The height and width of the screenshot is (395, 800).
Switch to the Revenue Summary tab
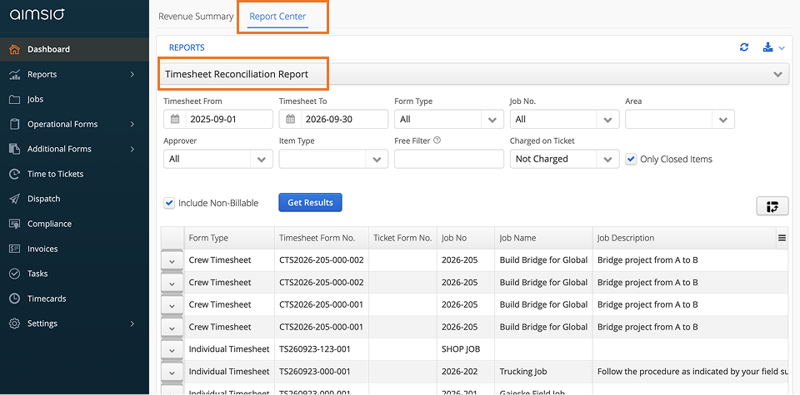click(x=196, y=17)
